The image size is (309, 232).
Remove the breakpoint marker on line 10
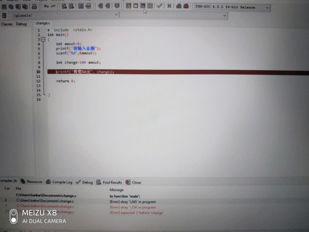point(38,72)
